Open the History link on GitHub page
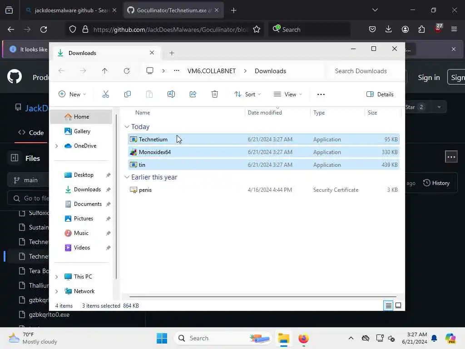 click(x=436, y=183)
